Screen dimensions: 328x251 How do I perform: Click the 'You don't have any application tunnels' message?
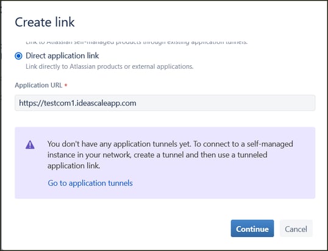pyautogui.click(x=170, y=155)
